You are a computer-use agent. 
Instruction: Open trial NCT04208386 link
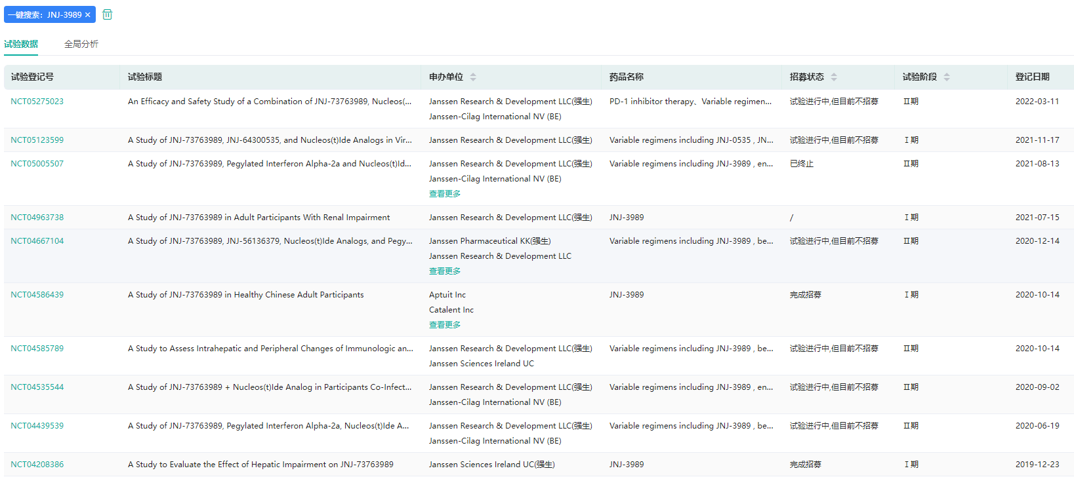(37, 465)
